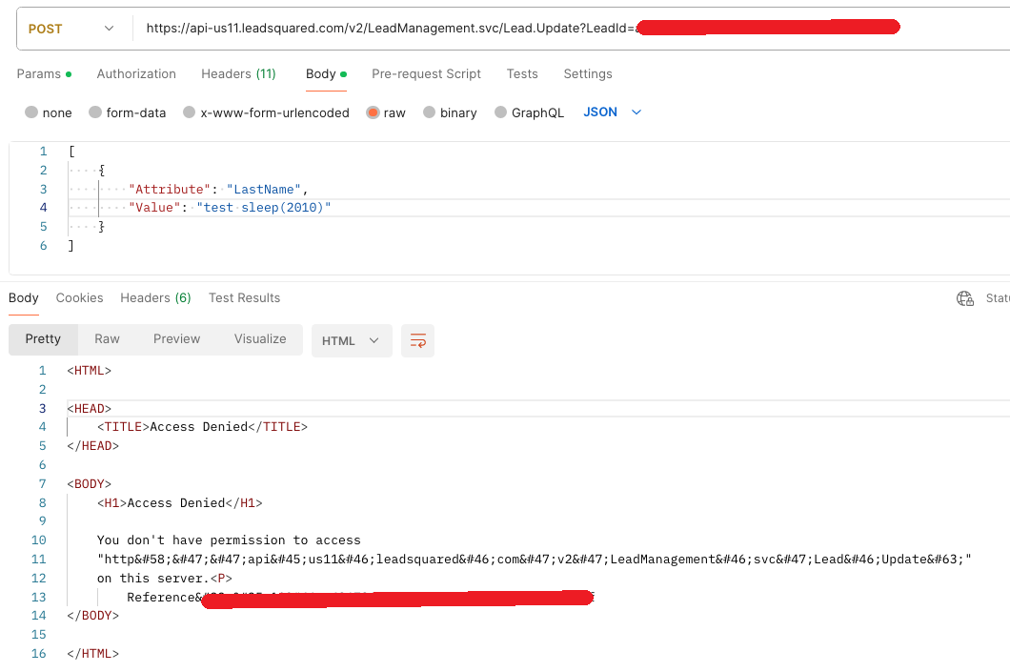Open the HTML response format dropdown

click(x=351, y=340)
